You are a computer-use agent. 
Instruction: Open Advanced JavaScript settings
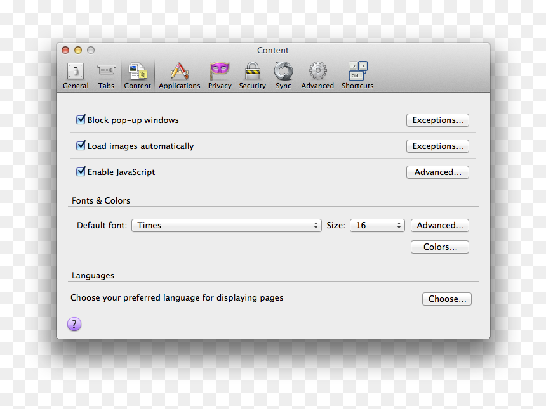pos(437,172)
